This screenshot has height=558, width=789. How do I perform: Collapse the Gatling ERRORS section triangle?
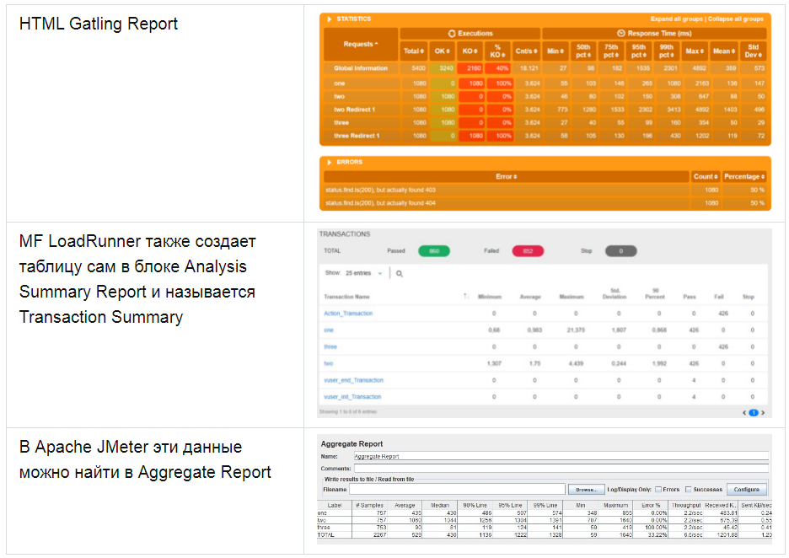[329, 162]
